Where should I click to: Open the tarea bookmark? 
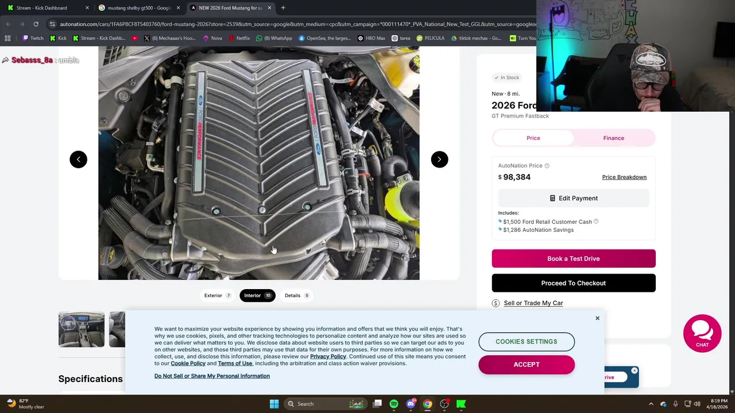pos(401,38)
